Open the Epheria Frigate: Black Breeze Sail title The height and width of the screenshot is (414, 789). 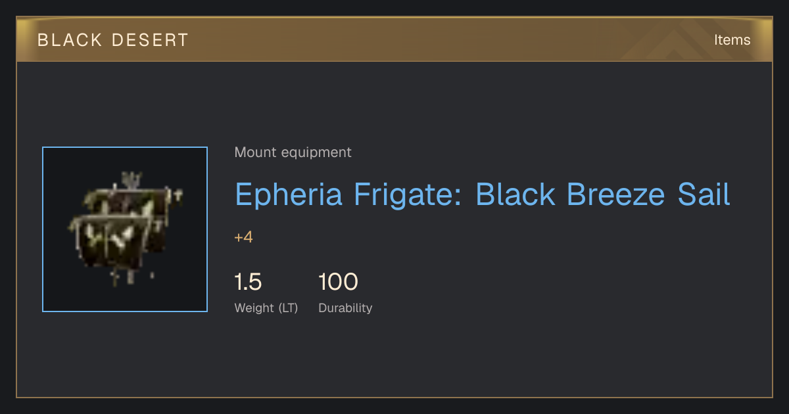tap(483, 195)
